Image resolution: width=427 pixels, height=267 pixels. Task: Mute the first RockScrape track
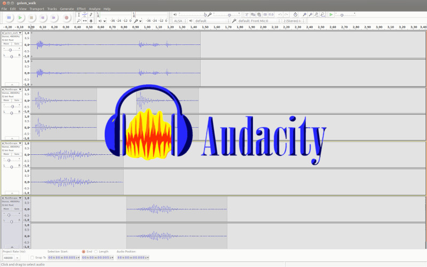6,100
